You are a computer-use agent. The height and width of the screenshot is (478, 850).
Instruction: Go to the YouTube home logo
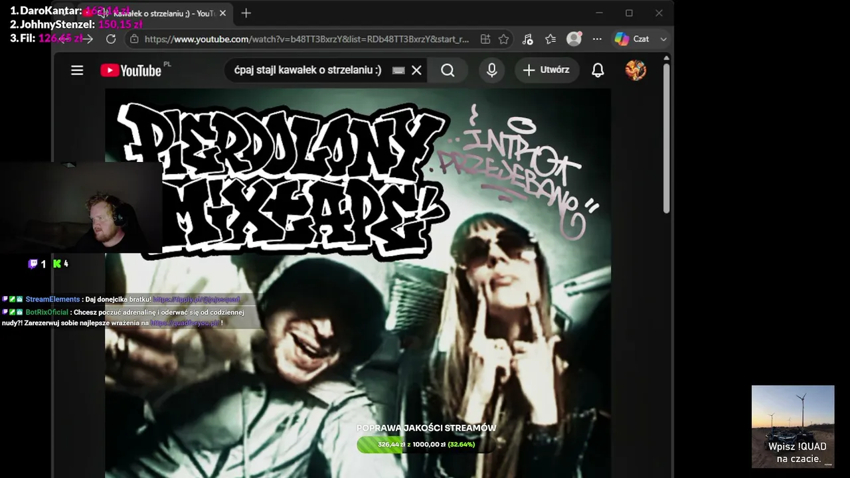pos(131,70)
